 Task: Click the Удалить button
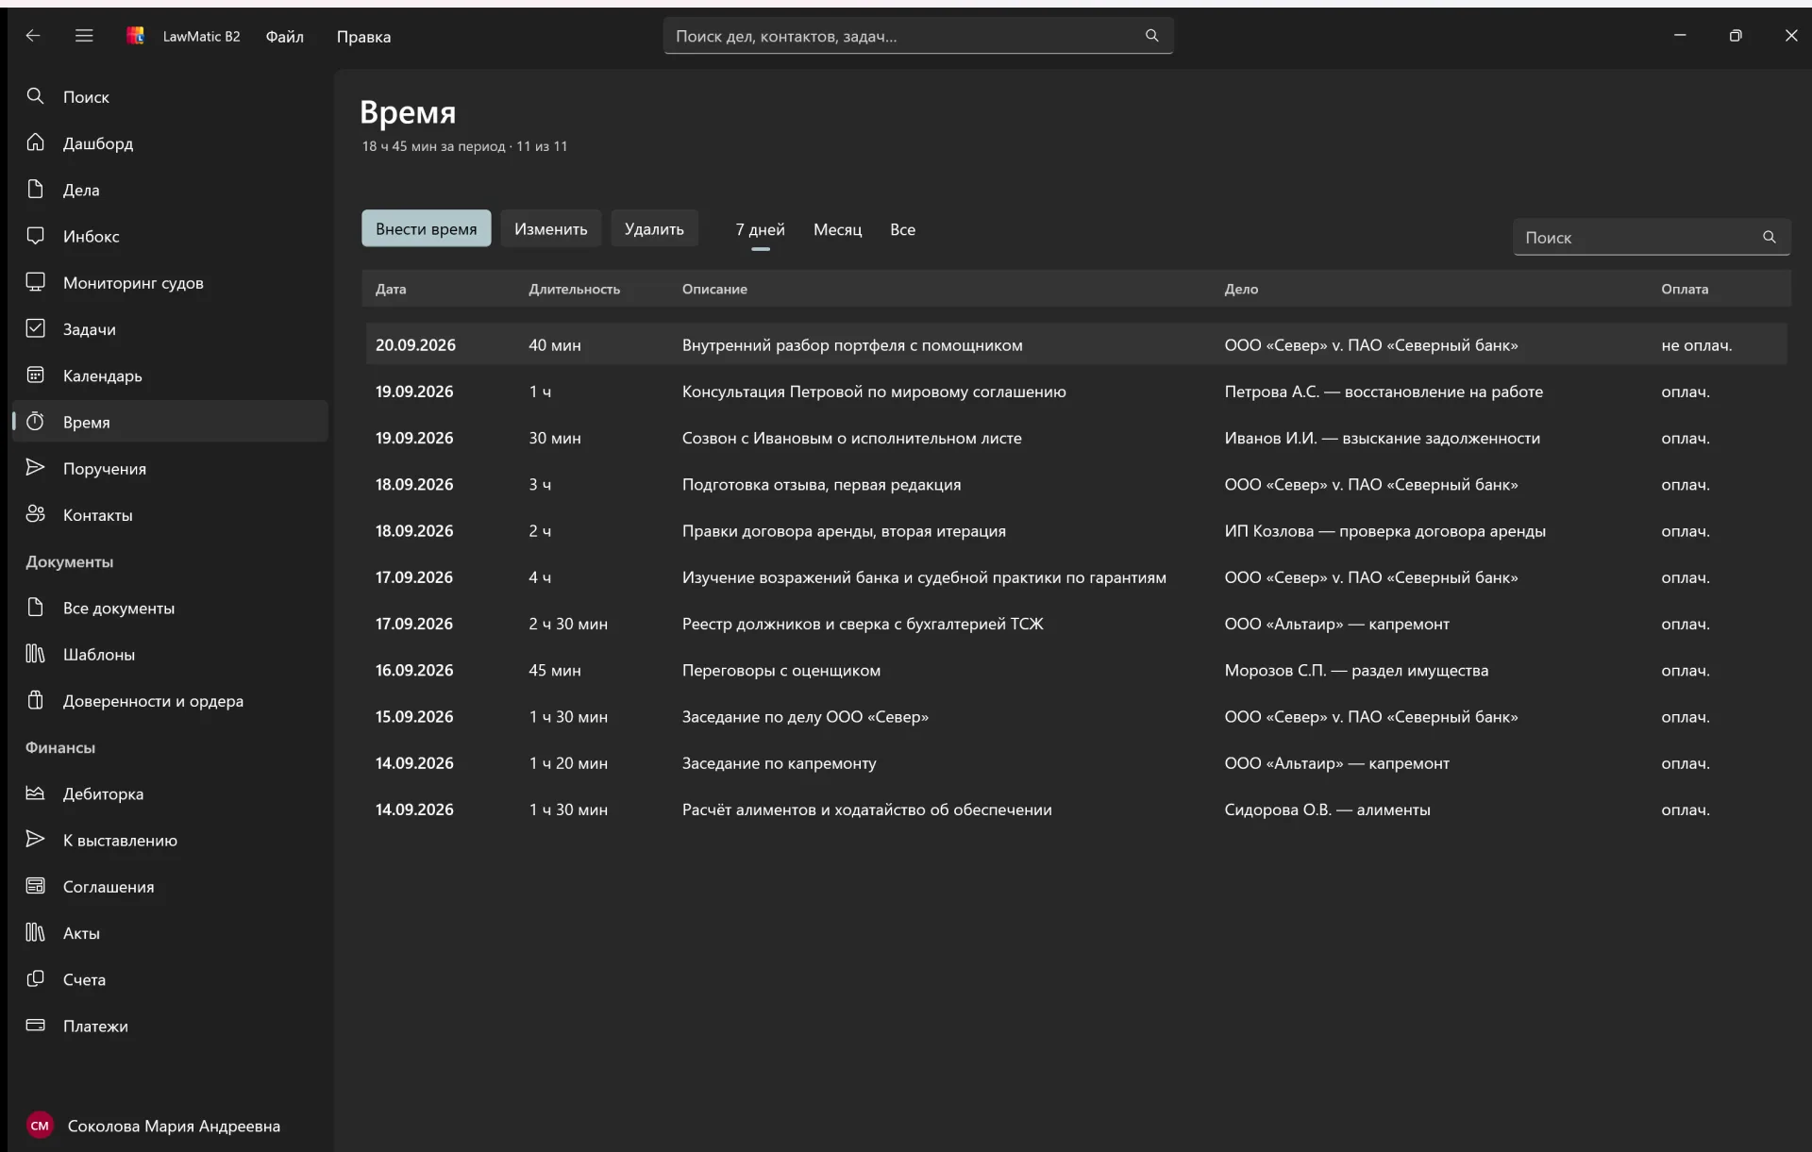click(654, 228)
